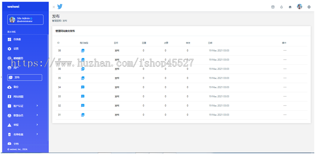Open the actions menu for row 32

pyautogui.click(x=285, y=106)
